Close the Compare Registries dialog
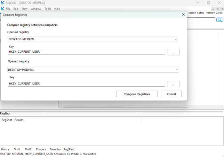This screenshot has width=224, height=157. tap(183, 15)
